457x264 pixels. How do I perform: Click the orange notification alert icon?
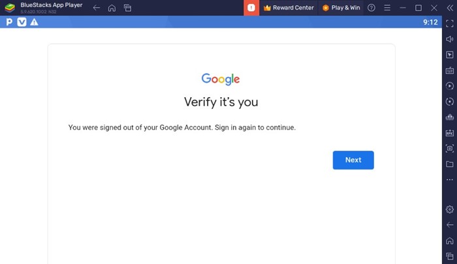(x=251, y=8)
